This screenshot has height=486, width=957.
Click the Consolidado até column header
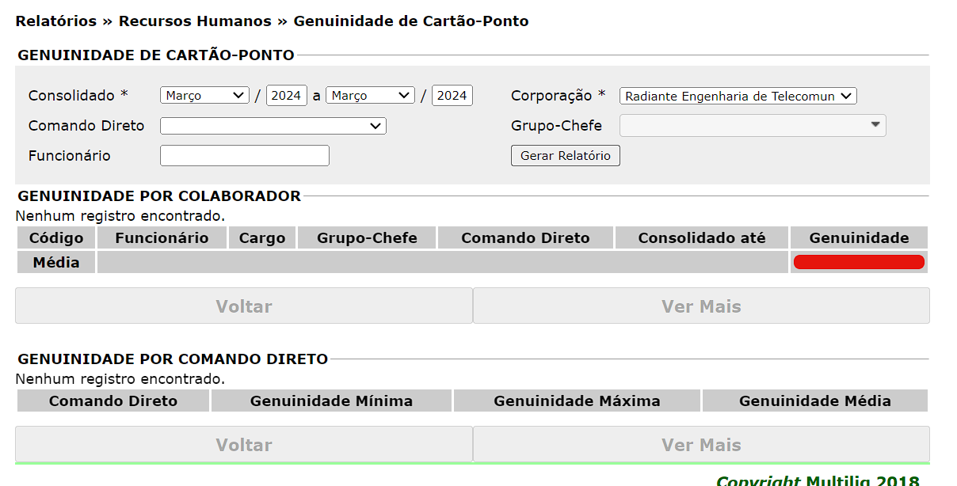(x=701, y=238)
